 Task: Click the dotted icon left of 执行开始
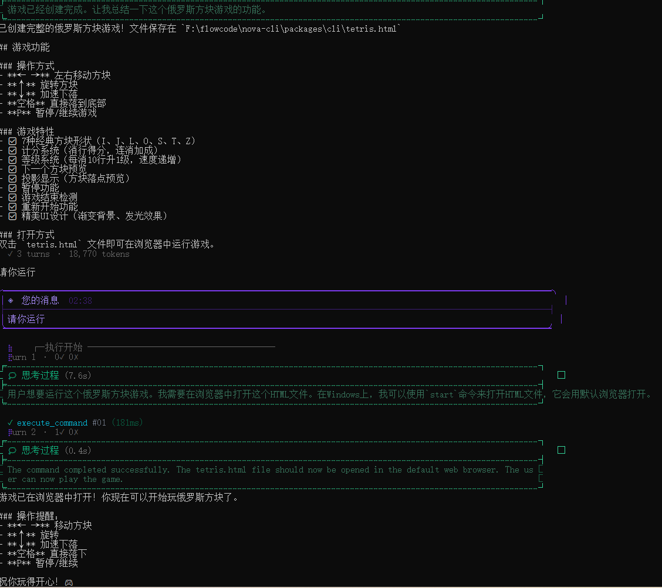pos(11,348)
